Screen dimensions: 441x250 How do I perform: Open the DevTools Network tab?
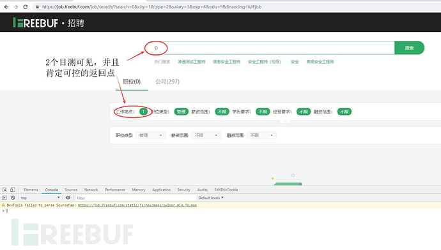[x=91, y=190]
